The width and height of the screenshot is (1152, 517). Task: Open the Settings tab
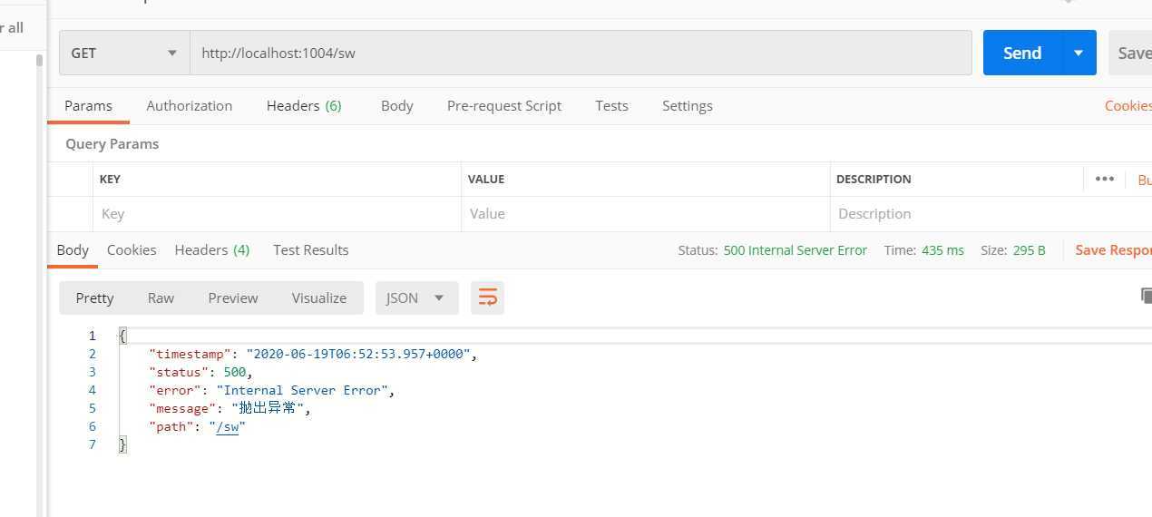coord(688,106)
